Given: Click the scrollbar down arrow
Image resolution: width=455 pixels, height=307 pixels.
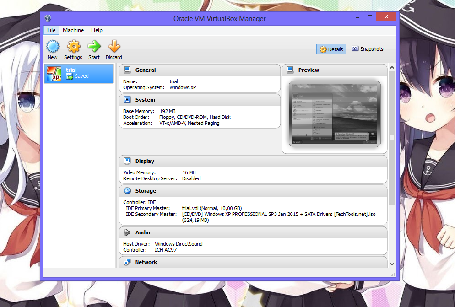Looking at the screenshot, I should point(391,263).
